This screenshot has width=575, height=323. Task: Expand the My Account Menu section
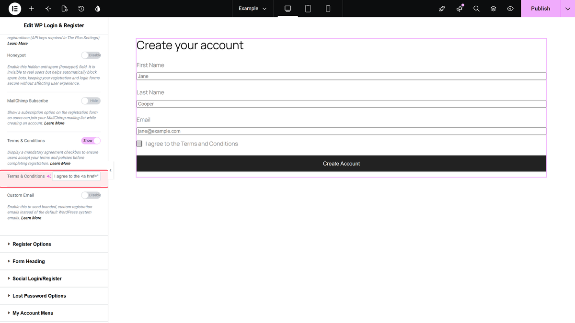[54, 313]
